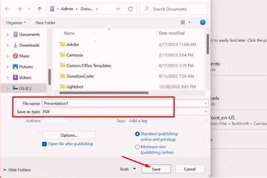Click the DonationCoder folder icon

(62, 76)
